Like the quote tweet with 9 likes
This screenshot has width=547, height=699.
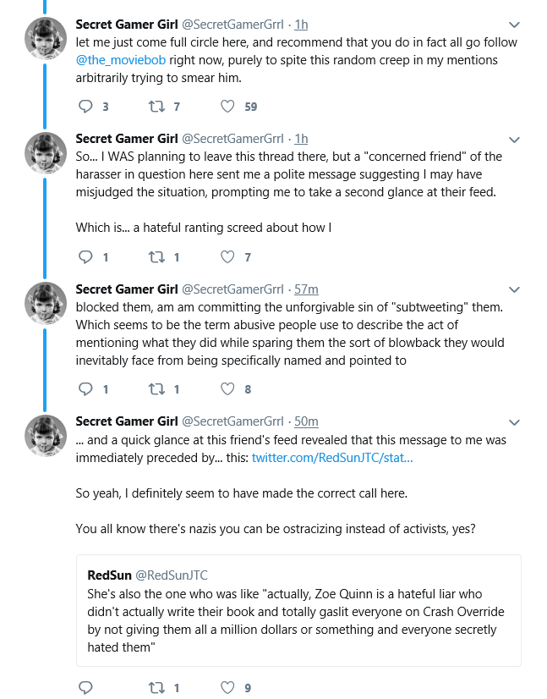pyautogui.click(x=227, y=688)
